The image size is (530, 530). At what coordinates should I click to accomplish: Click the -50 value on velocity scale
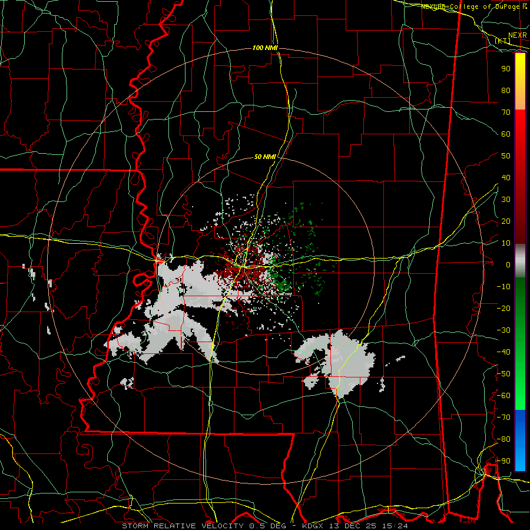503,374
